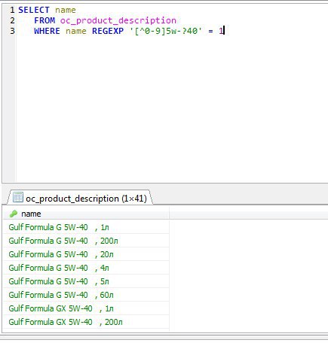The width and height of the screenshot is (328, 346).
Task: Click the WHERE keyword on line 3
Action: tap(47, 31)
